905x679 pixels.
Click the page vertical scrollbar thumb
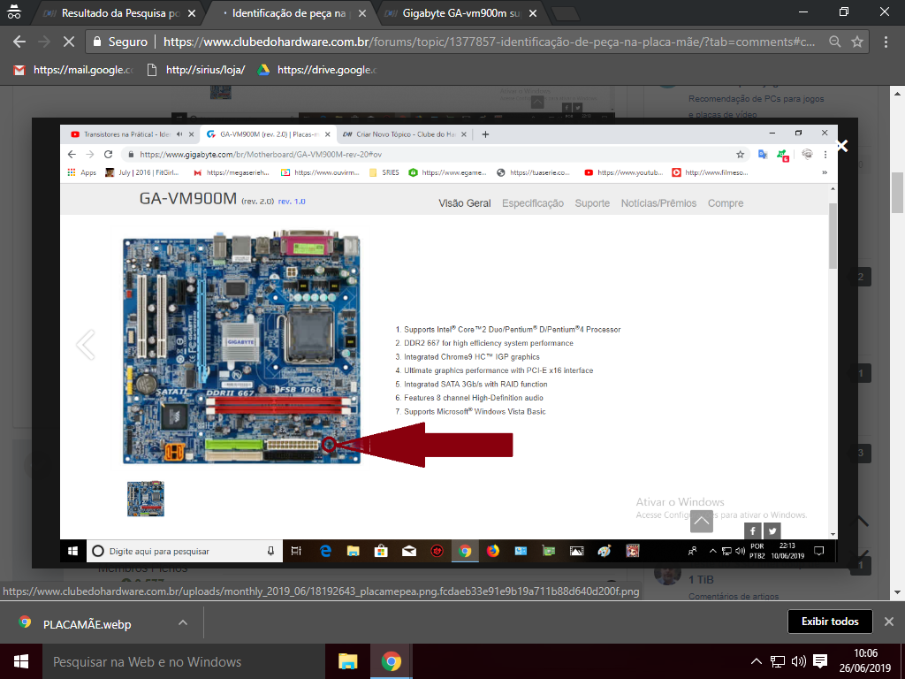[898, 194]
